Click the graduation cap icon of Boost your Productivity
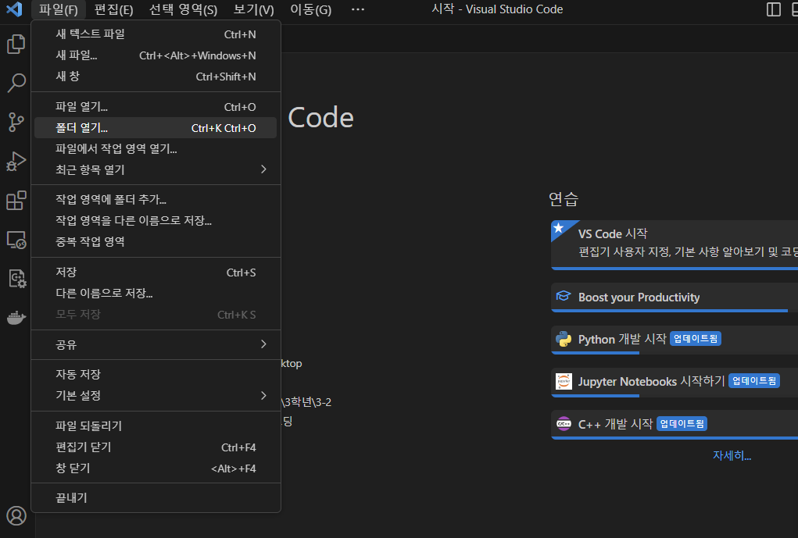This screenshot has width=798, height=538. tap(564, 296)
